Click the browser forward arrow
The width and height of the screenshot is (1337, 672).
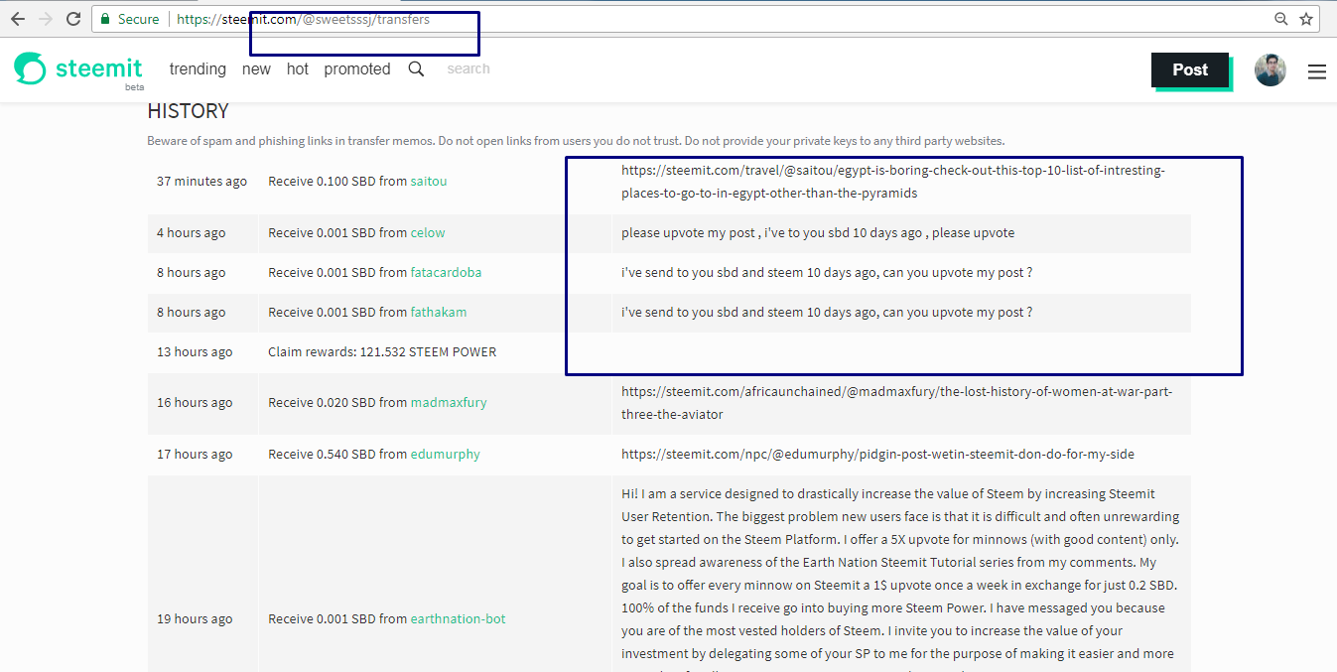click(x=46, y=19)
